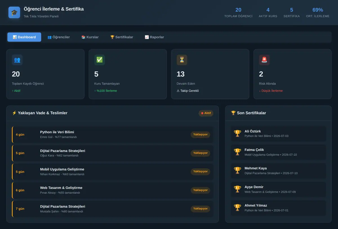Select the Web Tasarım & Geliştirme deadline title
338x229 pixels.
[61, 188]
